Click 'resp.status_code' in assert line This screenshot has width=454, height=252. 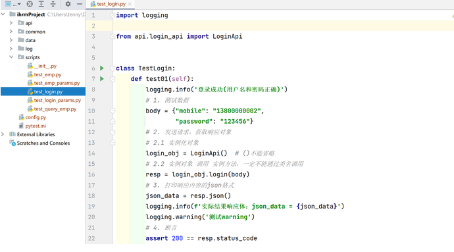click(x=227, y=238)
